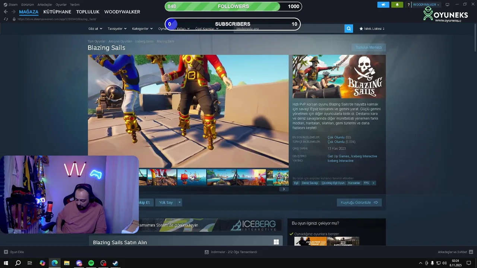Click the taskbar search magnifier
The image size is (477, 268).
18,263
